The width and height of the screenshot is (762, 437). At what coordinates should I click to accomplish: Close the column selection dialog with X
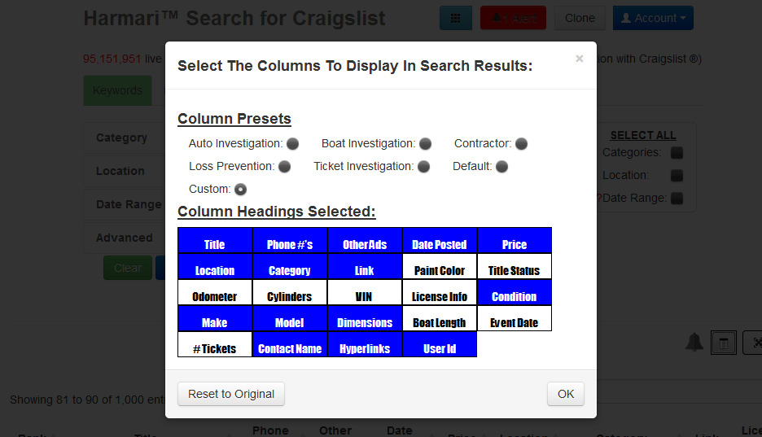(x=580, y=59)
